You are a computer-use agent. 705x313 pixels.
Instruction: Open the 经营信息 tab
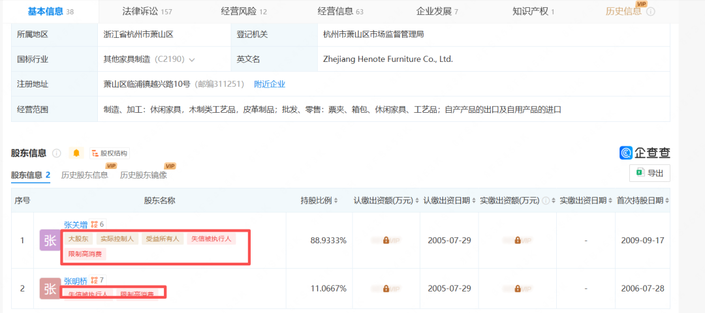pyautogui.click(x=340, y=12)
